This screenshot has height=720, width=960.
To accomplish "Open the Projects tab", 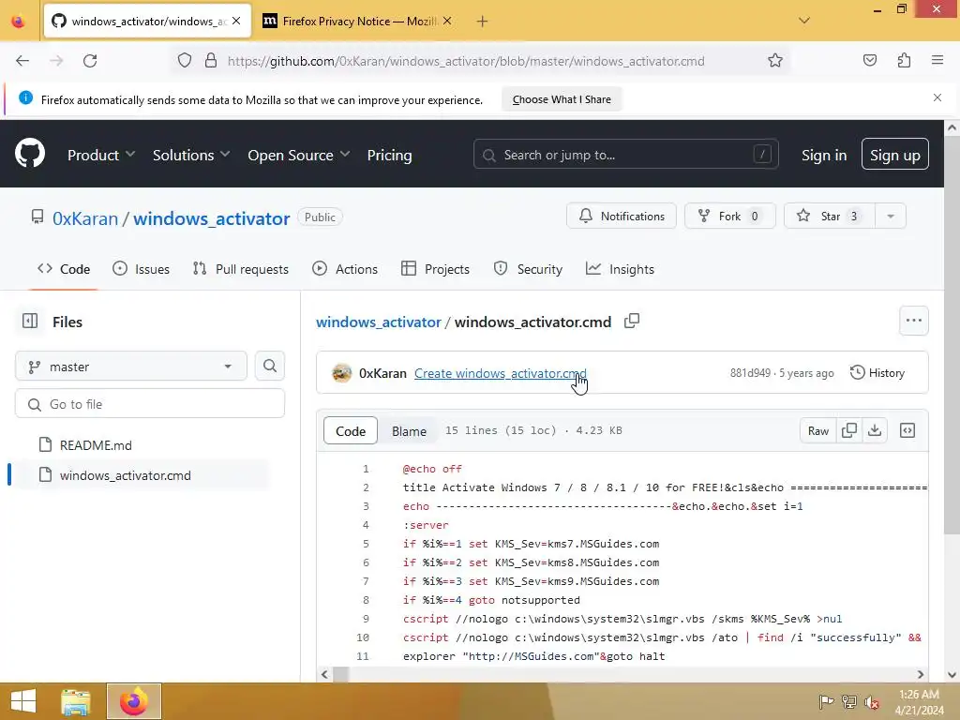I will 435,269.
